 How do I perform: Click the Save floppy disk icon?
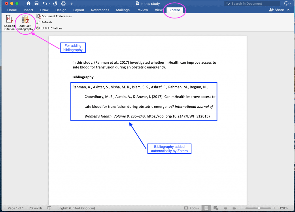click(37, 4)
